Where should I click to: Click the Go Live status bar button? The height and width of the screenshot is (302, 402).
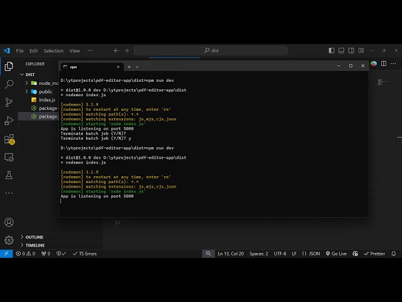(x=335, y=254)
